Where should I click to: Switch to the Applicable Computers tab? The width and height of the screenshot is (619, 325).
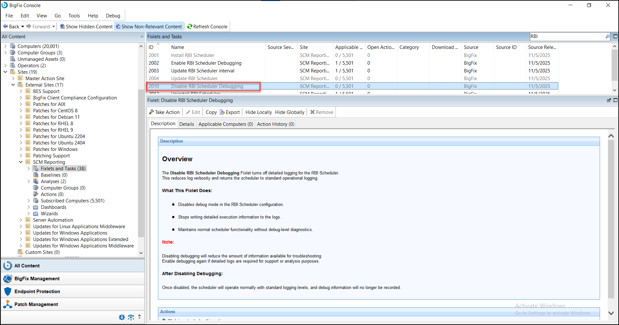coord(225,124)
